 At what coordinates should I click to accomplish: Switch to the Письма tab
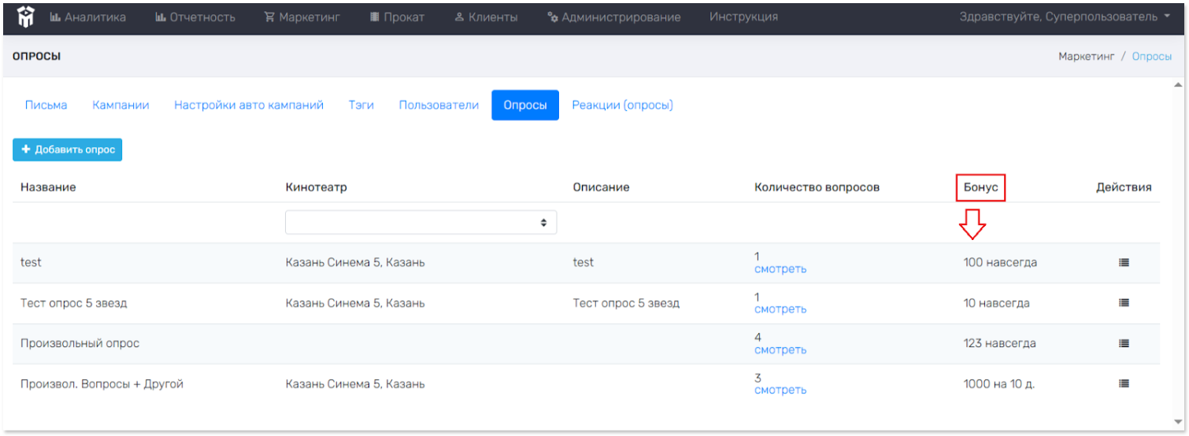click(46, 105)
